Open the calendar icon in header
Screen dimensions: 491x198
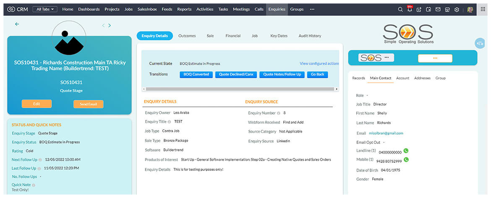click(x=428, y=9)
